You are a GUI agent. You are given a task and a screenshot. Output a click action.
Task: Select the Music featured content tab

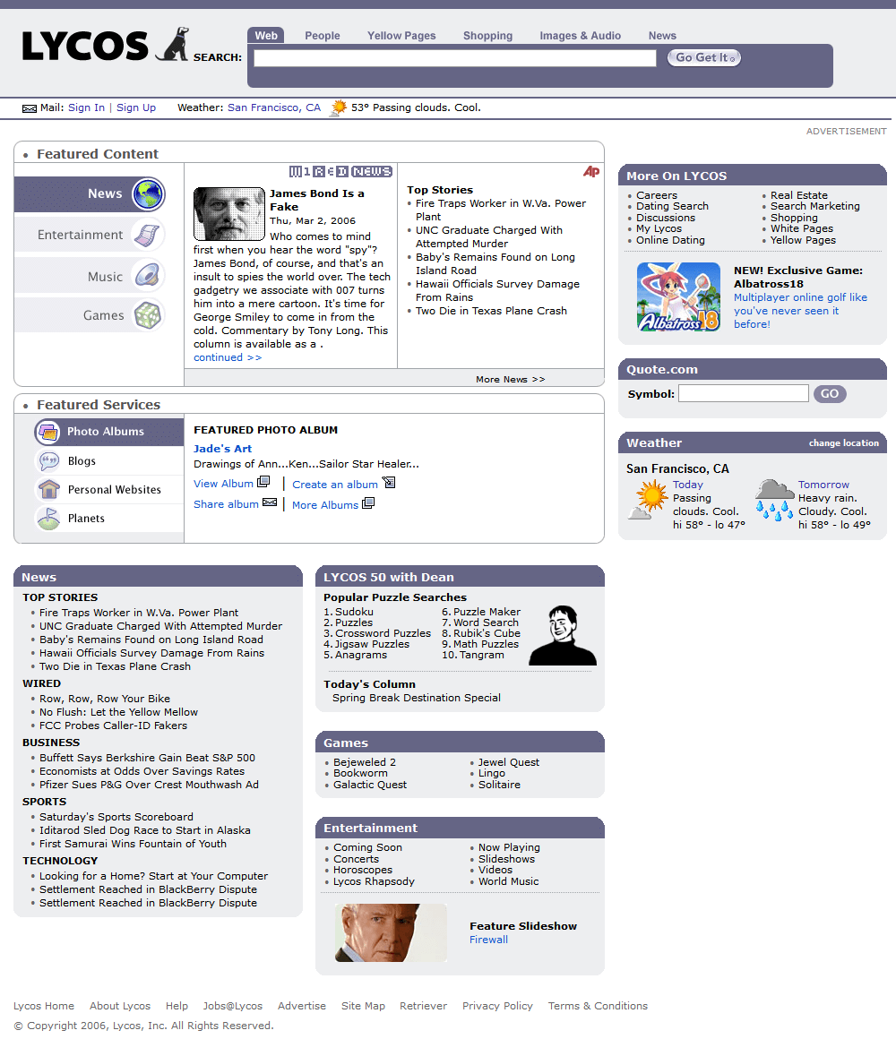point(90,276)
